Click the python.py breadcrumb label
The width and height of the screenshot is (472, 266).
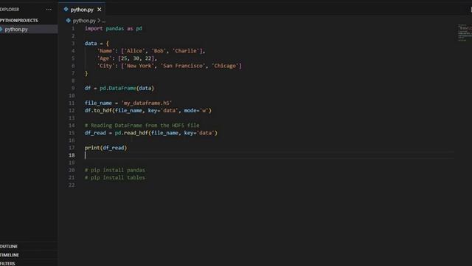click(84, 21)
